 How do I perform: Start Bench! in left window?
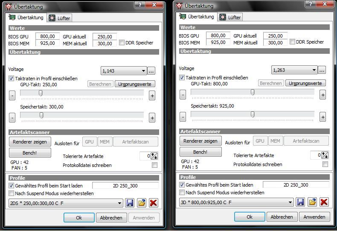(x=30, y=153)
